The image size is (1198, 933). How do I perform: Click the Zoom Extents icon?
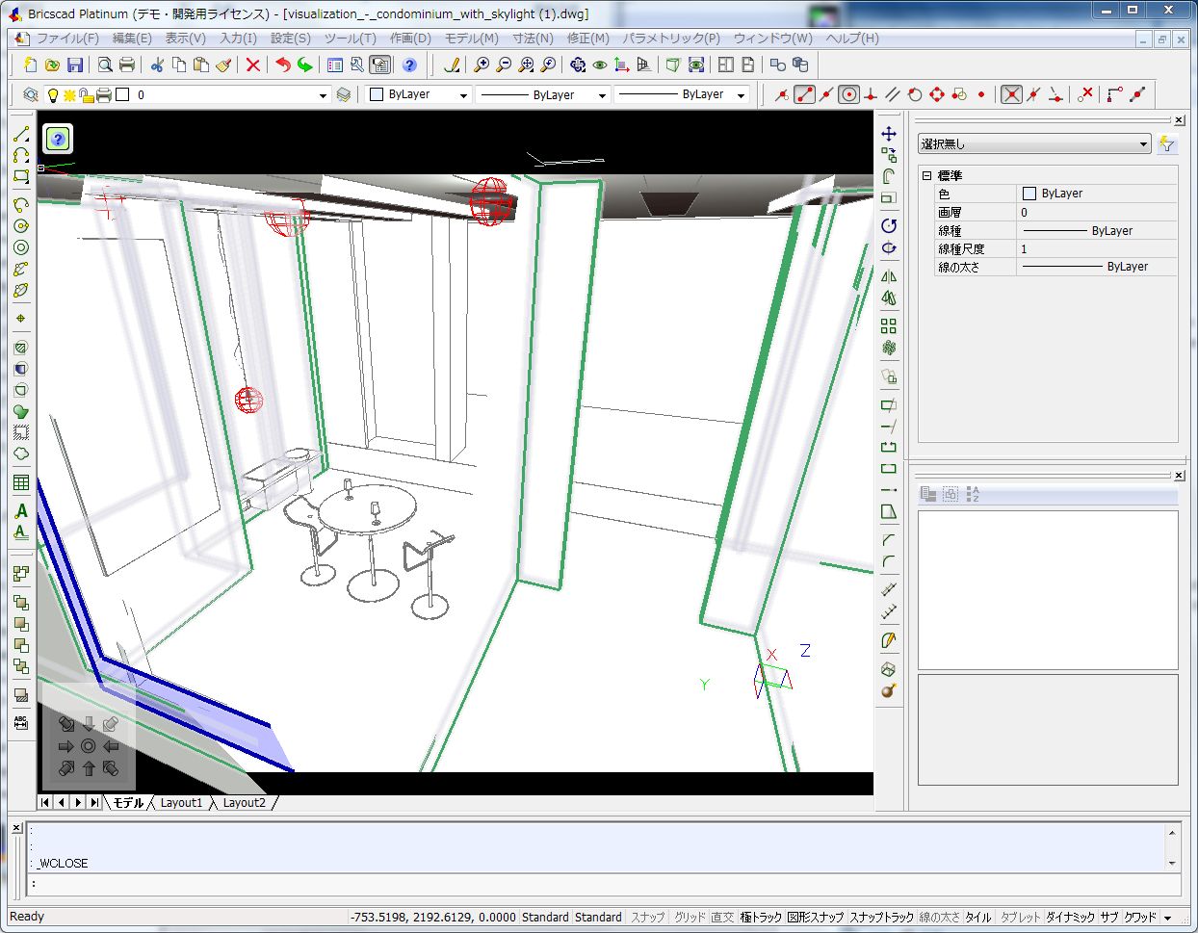tap(526, 65)
